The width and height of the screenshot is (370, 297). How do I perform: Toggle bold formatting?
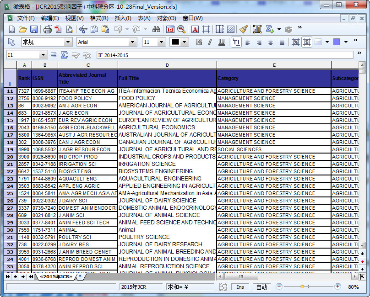pos(199,42)
